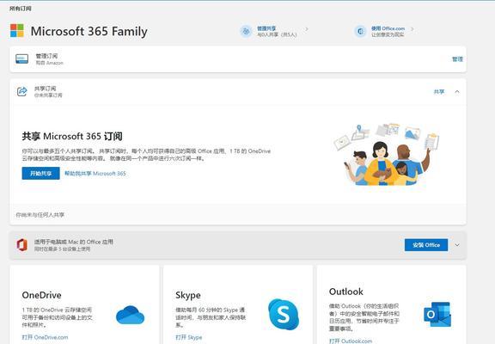Click the 'OneDrive' card heading
Image resolution: width=495 pixels, height=344 pixels.
[x=41, y=295]
